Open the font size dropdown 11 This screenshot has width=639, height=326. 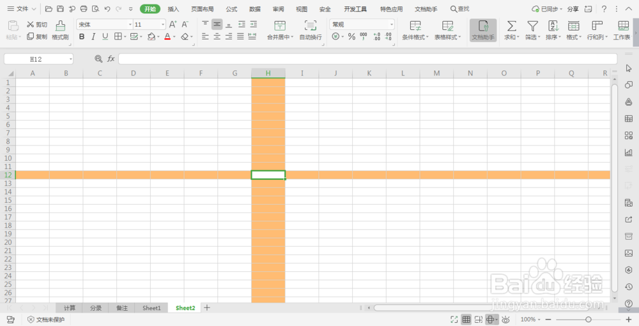point(162,24)
